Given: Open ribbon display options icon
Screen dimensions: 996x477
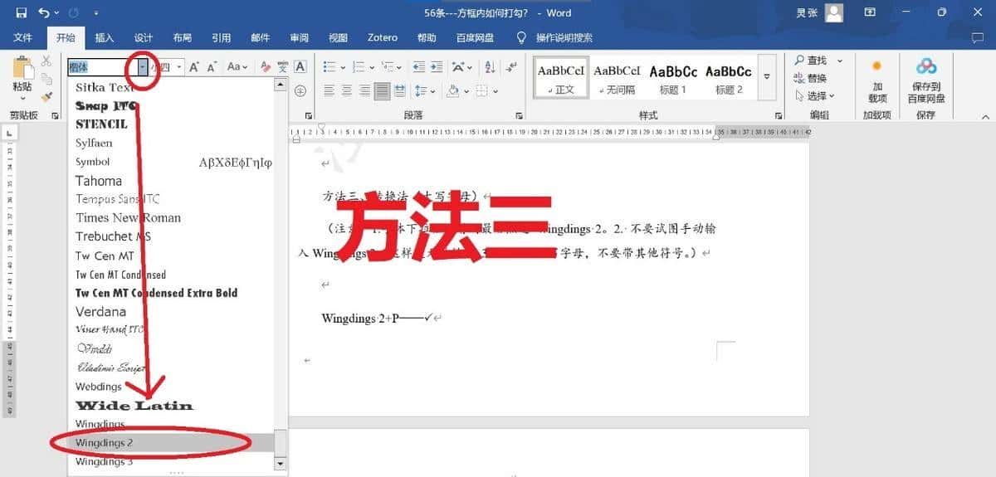Looking at the screenshot, I should tap(870, 12).
